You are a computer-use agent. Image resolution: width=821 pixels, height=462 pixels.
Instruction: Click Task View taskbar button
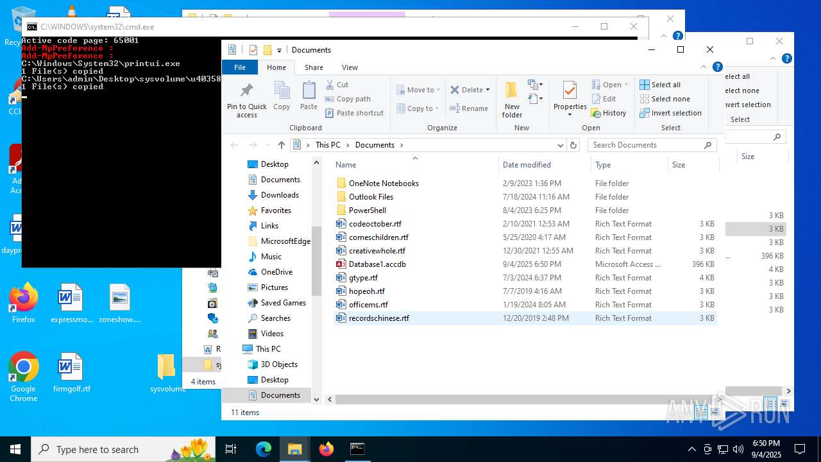[231, 449]
